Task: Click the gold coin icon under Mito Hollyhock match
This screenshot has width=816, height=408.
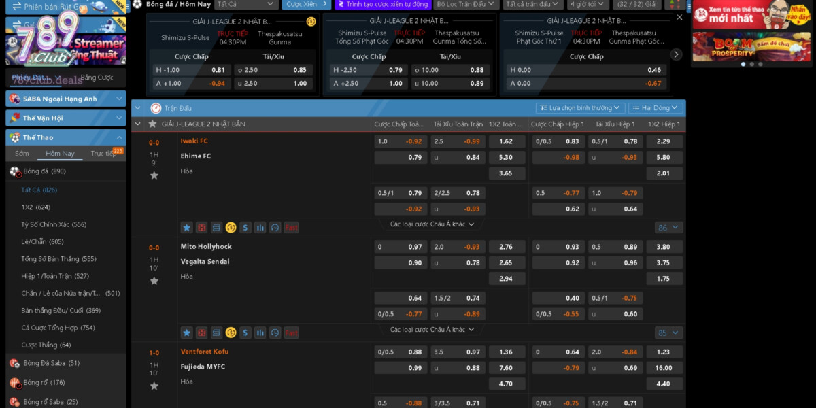Action: [231, 333]
